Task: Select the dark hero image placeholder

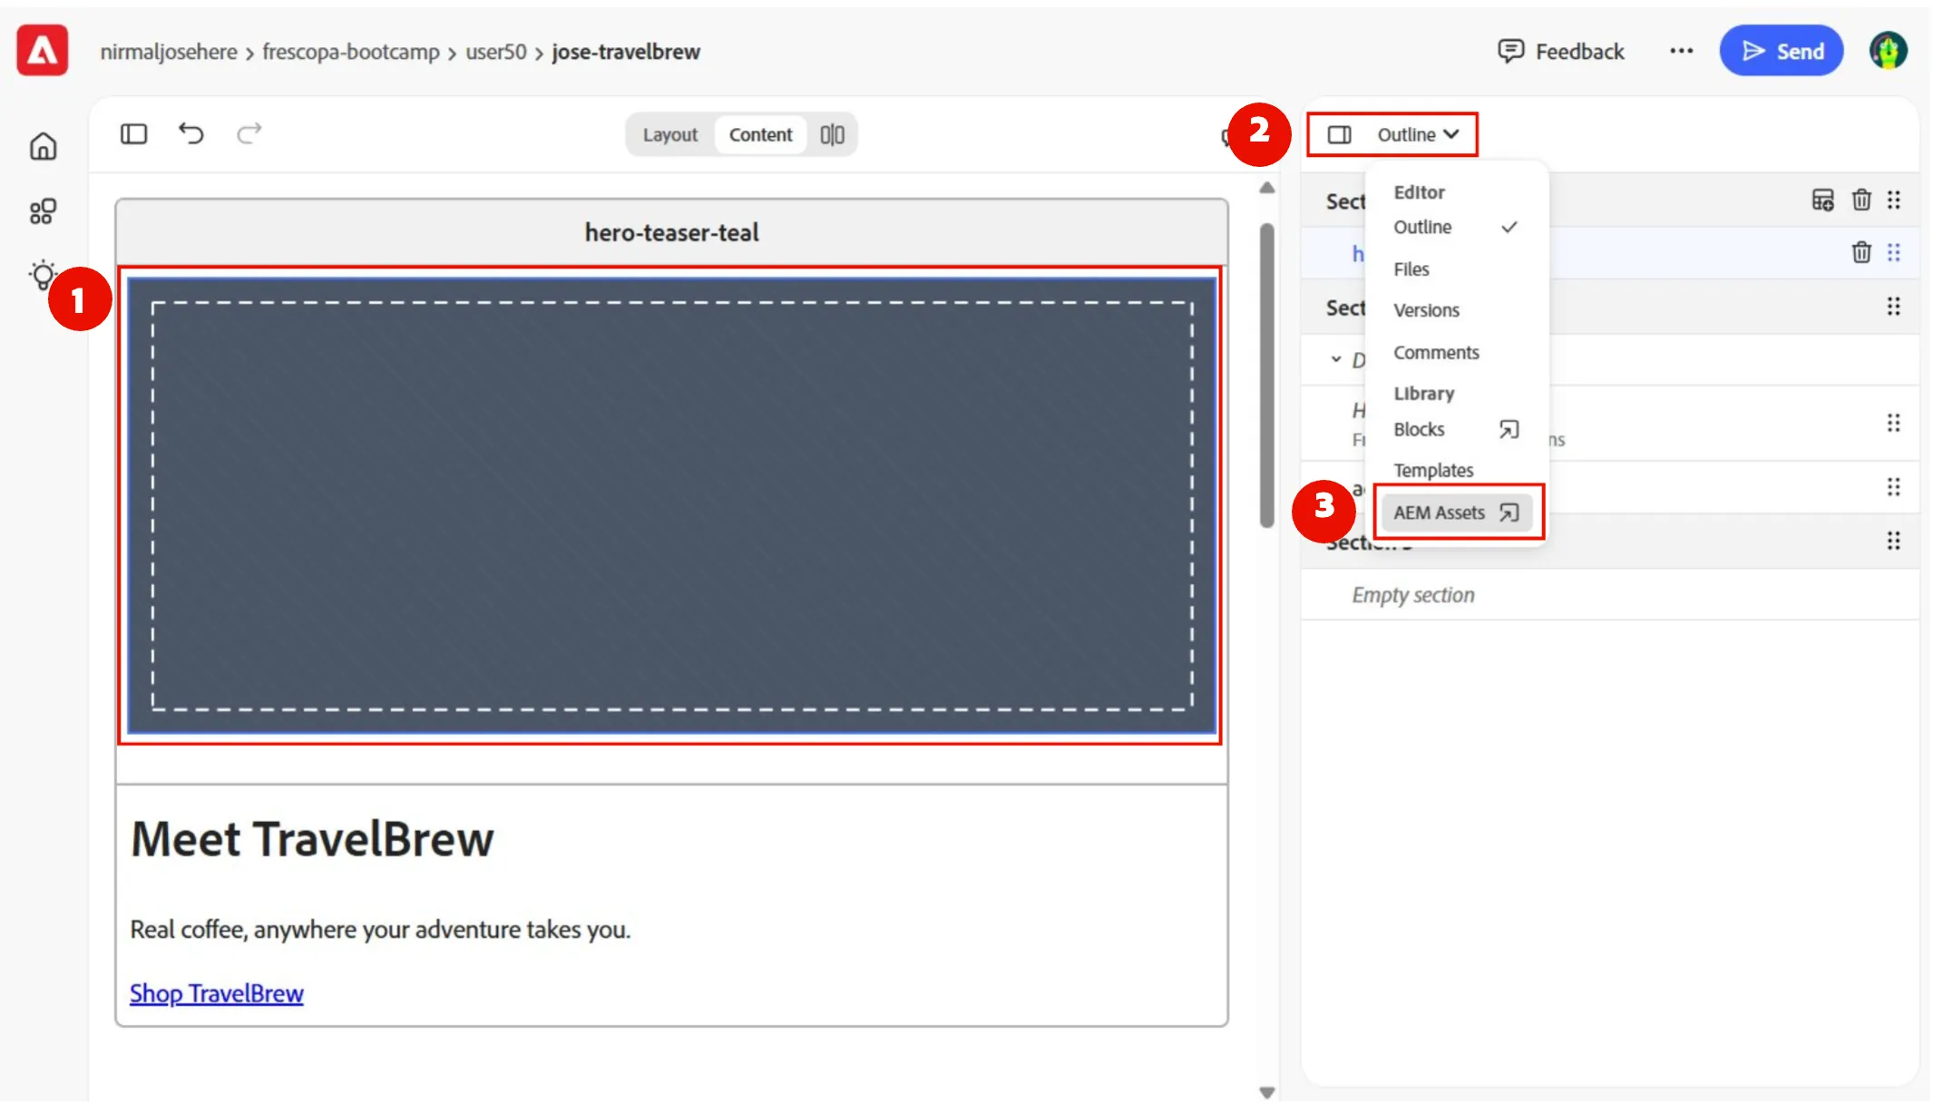Action: (x=671, y=505)
